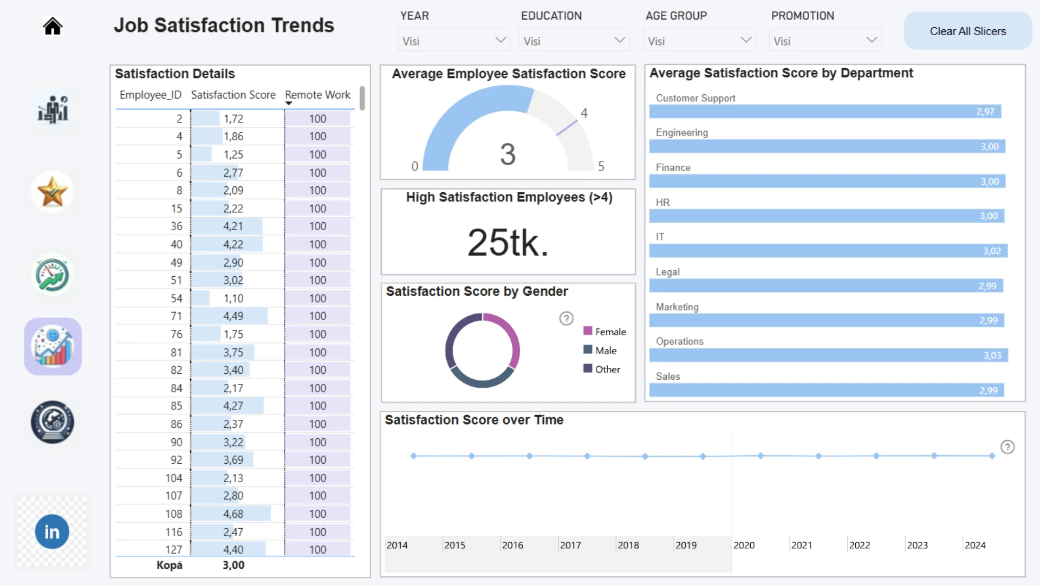Open the dark circular globe page icon

pos(53,422)
